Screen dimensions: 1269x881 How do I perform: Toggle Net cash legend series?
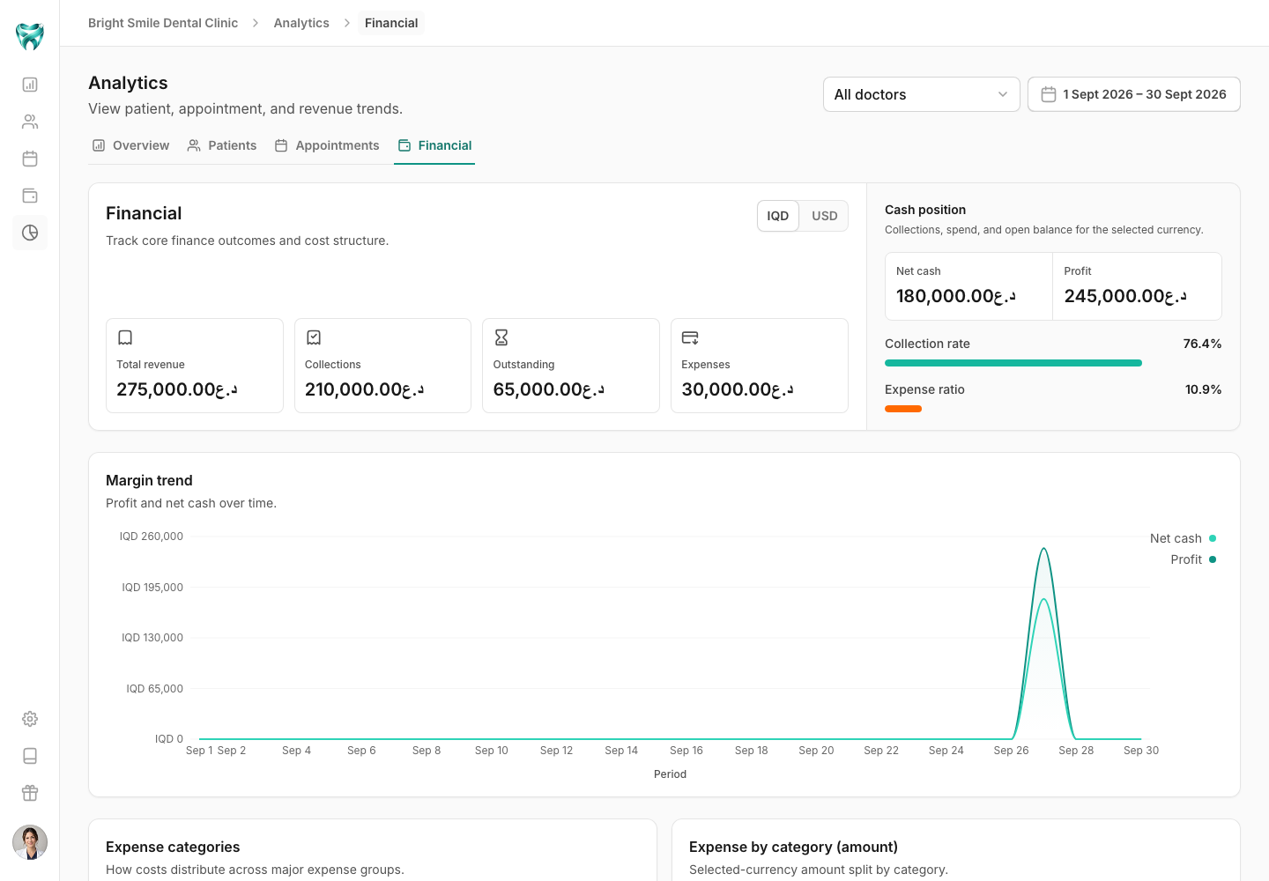pyautogui.click(x=1183, y=538)
